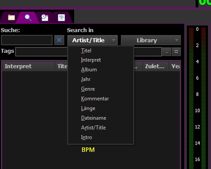Select Album in the search-in menu
This screenshot has height=169, width=211.
click(100, 70)
